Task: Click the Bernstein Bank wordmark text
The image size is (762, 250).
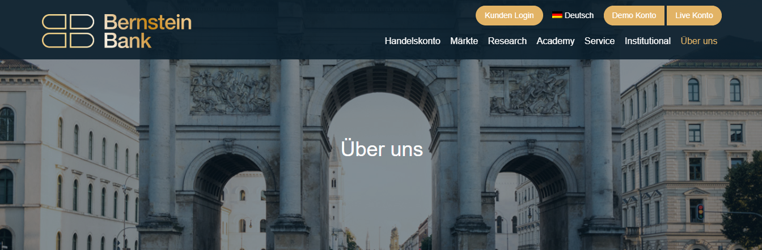Action: click(x=147, y=31)
